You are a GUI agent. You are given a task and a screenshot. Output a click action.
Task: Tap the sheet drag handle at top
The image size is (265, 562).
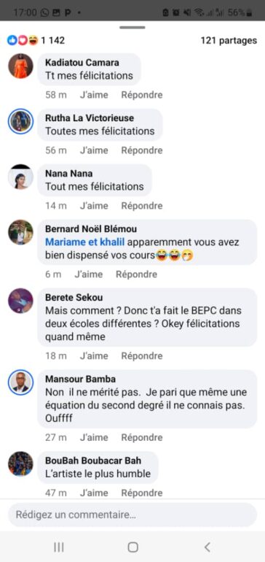pyautogui.click(x=132, y=27)
